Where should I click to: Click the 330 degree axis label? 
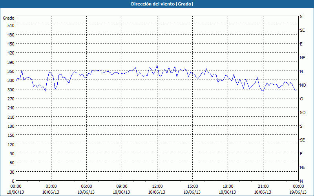click(11, 80)
